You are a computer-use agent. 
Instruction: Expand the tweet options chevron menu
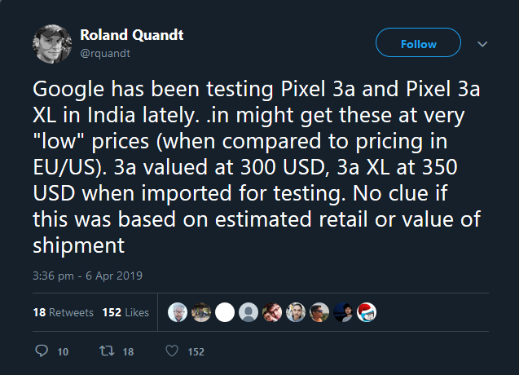pyautogui.click(x=482, y=44)
